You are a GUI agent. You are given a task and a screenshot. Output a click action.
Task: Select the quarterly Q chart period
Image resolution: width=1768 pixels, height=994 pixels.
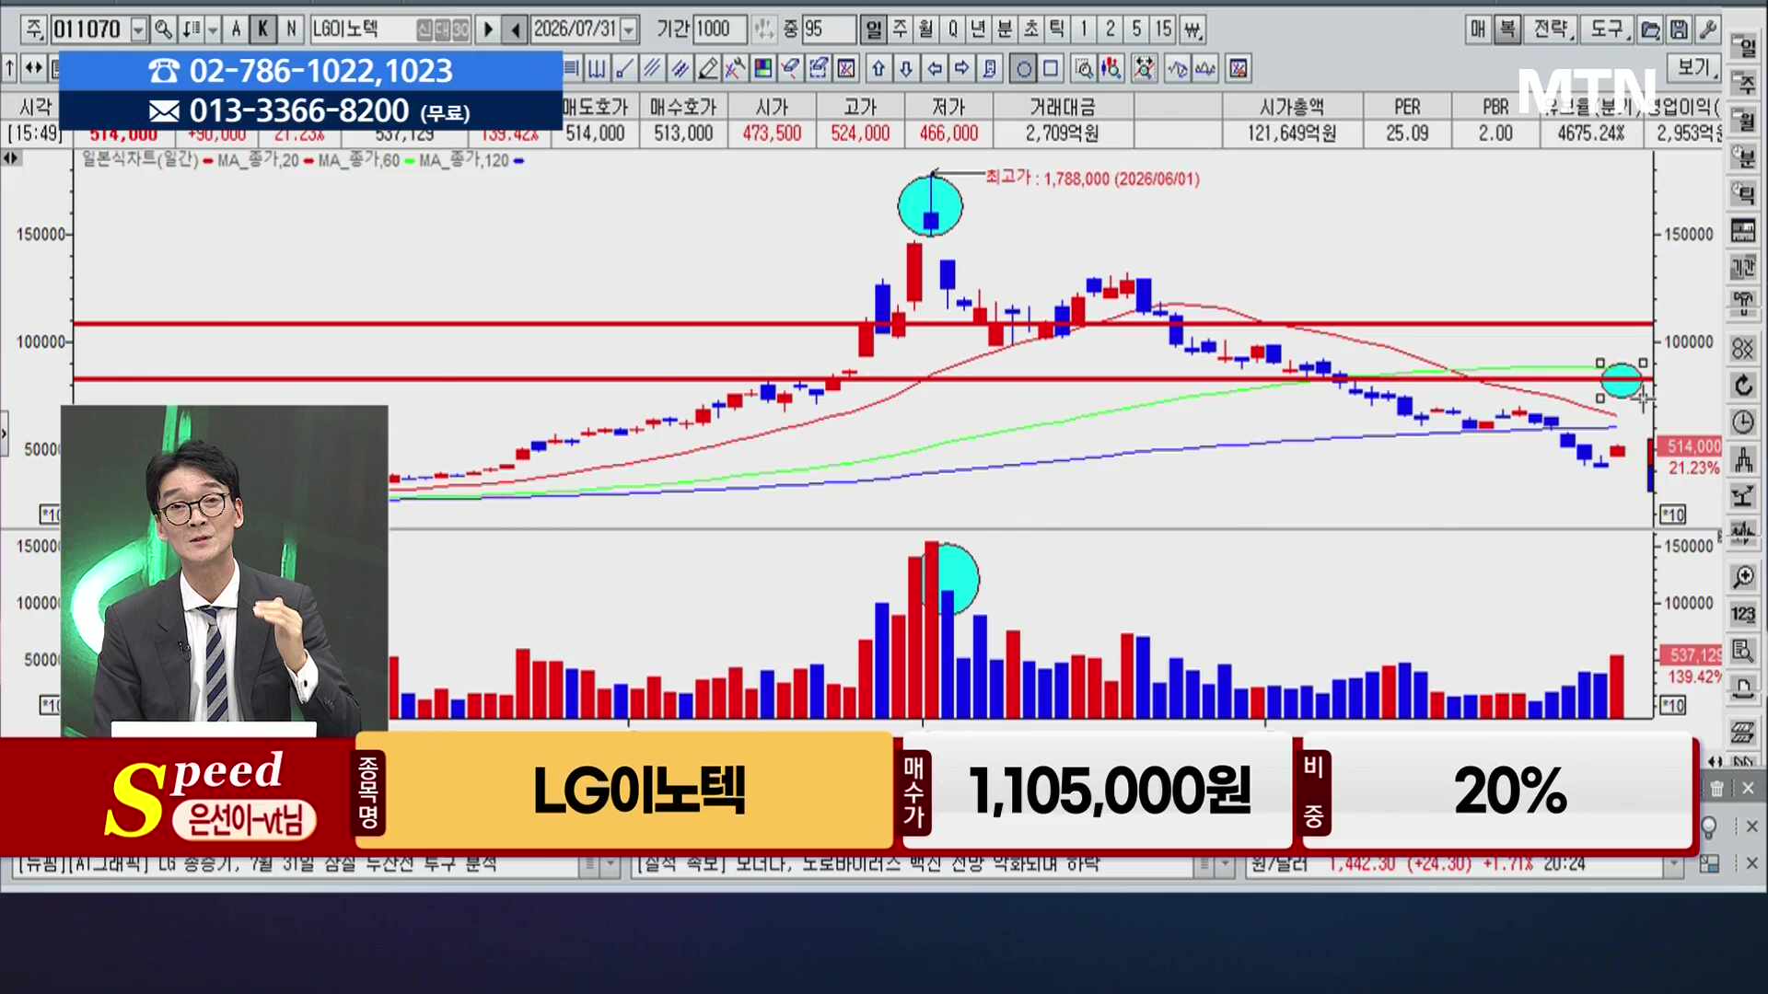953,29
